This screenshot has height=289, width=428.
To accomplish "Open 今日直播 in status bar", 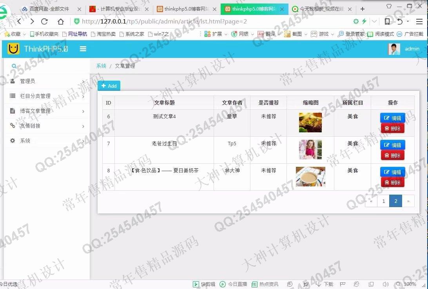I will pyautogui.click(x=233, y=284).
